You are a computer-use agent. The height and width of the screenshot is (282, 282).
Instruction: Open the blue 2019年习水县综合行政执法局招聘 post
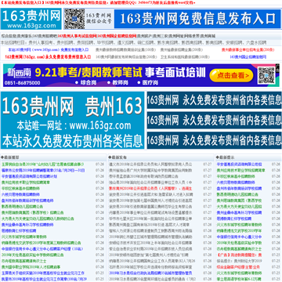coord(151,273)
